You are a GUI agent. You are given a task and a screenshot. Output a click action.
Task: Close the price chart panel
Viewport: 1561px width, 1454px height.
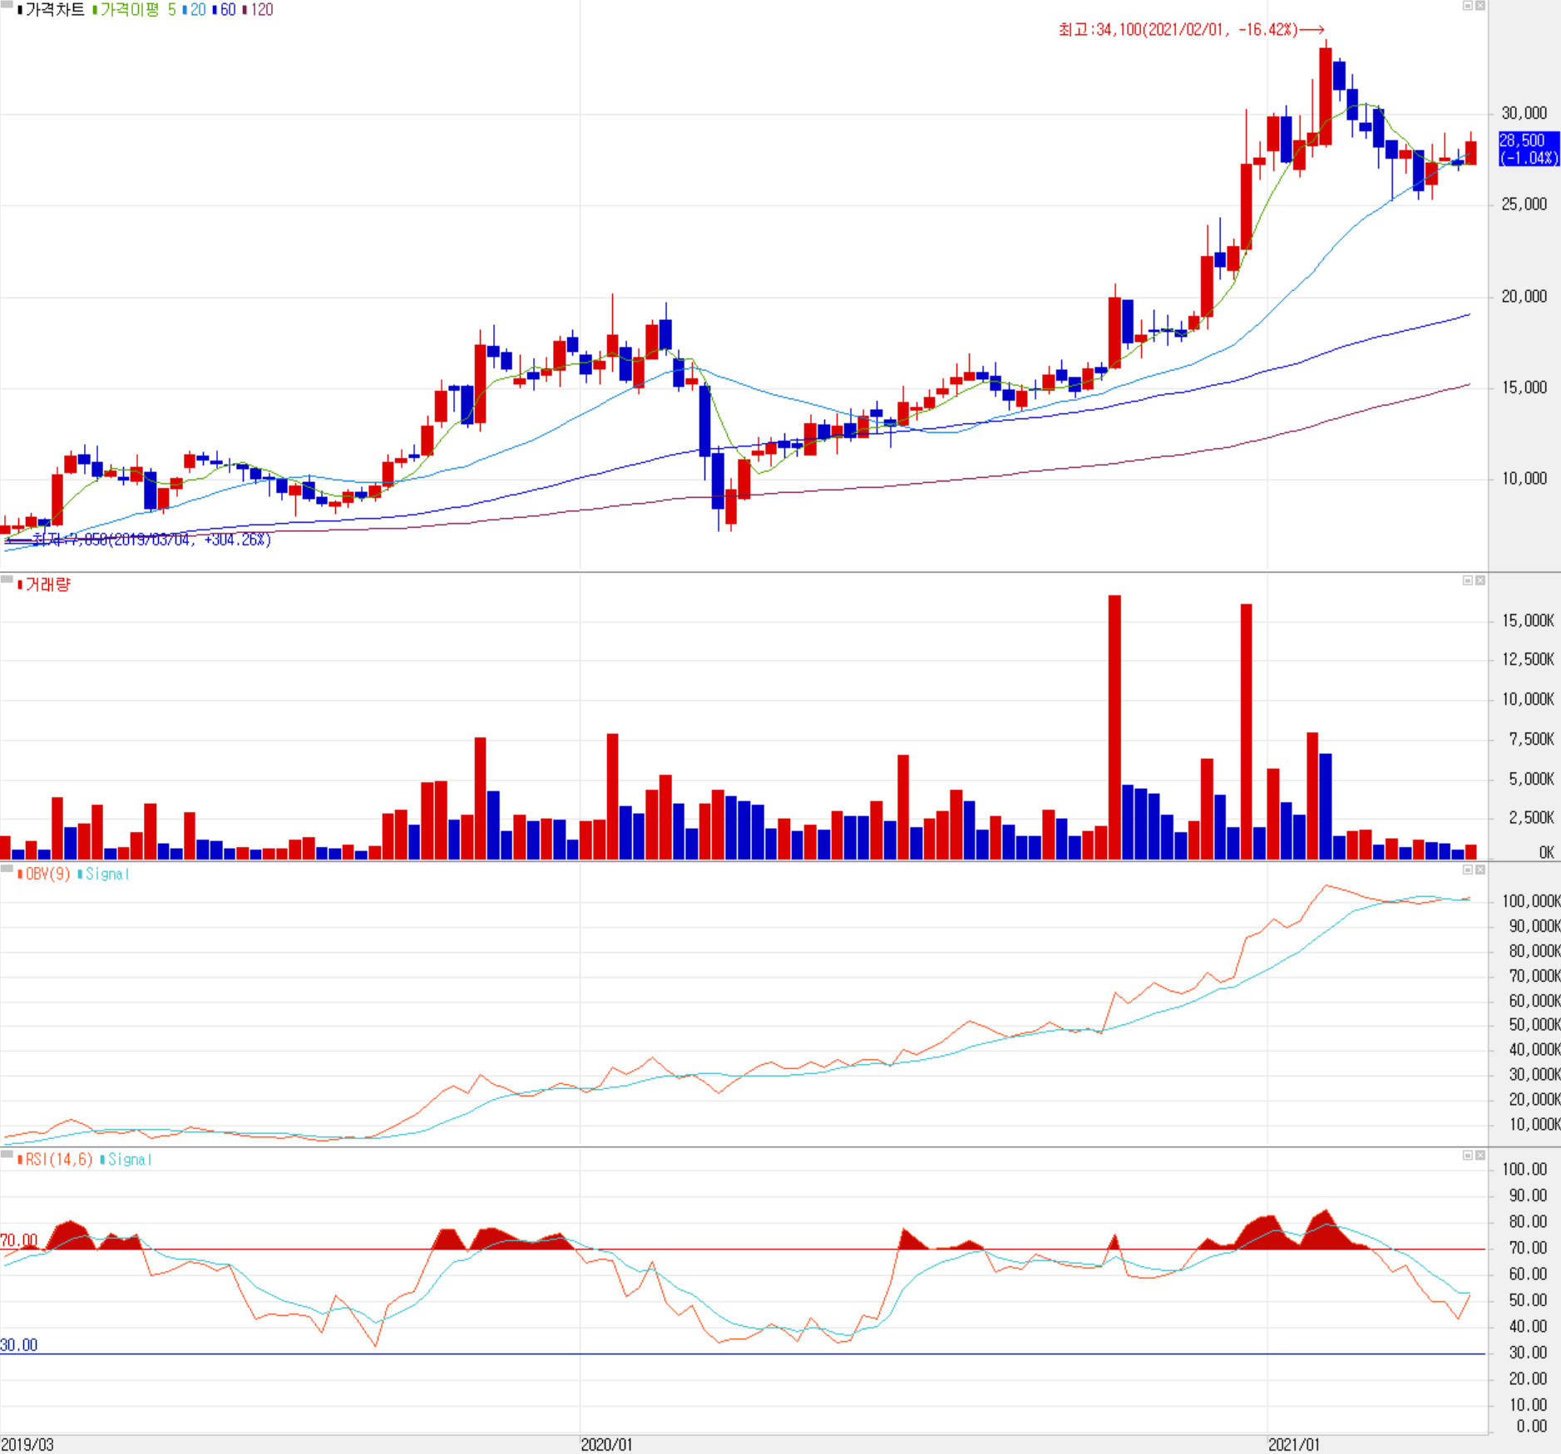[x=1480, y=6]
